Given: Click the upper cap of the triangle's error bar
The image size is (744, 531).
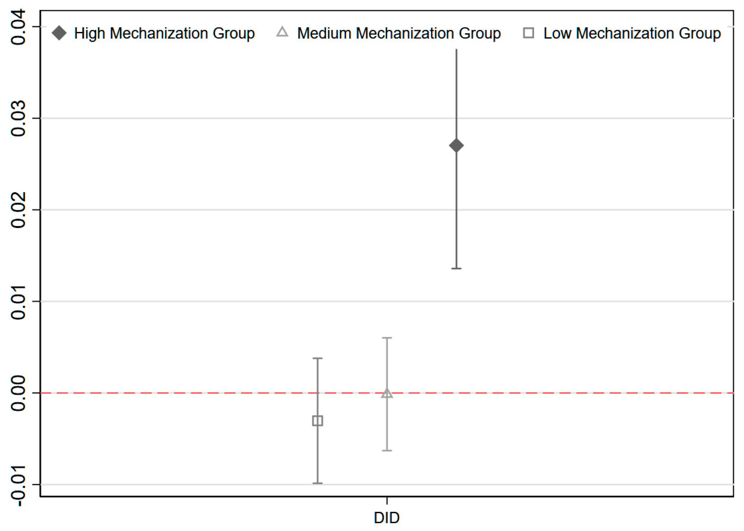Looking at the screenshot, I should coord(387,338).
